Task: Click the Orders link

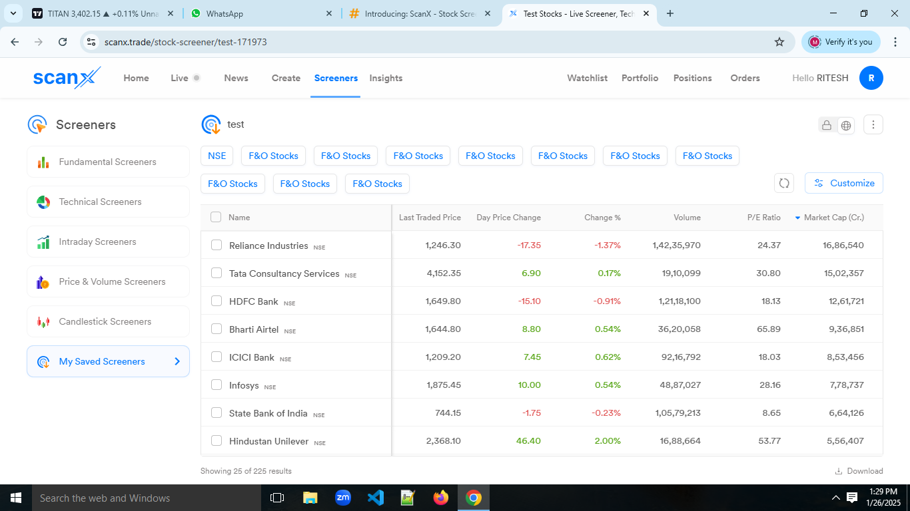Action: tap(745, 78)
